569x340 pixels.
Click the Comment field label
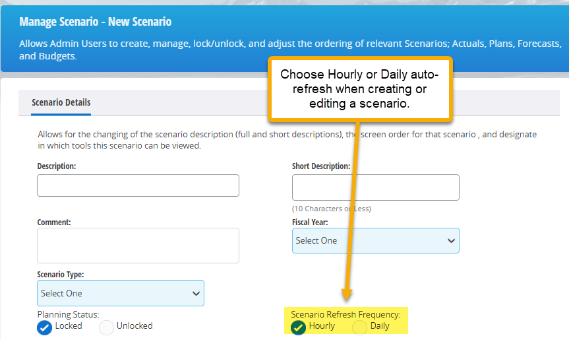[x=54, y=222]
